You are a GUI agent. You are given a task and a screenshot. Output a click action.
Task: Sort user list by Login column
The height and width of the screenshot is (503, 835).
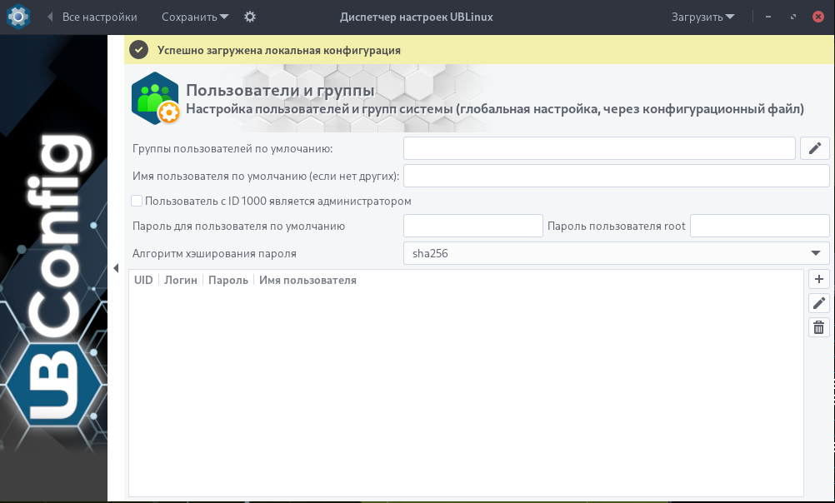tap(180, 281)
